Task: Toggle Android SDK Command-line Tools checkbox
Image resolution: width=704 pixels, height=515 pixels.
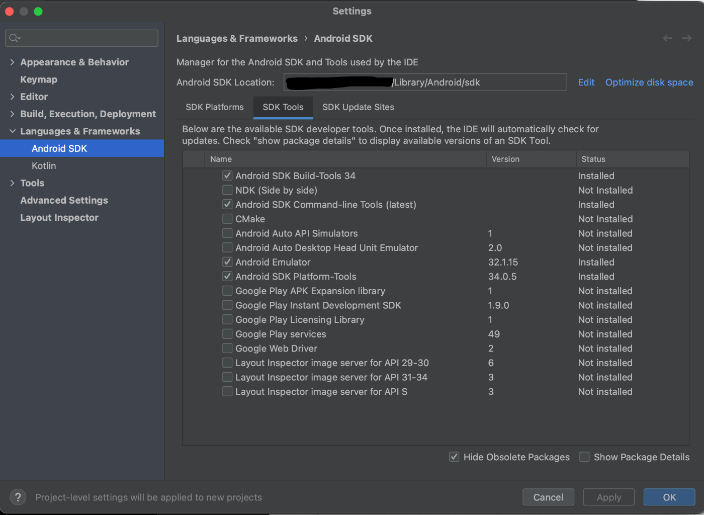Action: (x=227, y=204)
